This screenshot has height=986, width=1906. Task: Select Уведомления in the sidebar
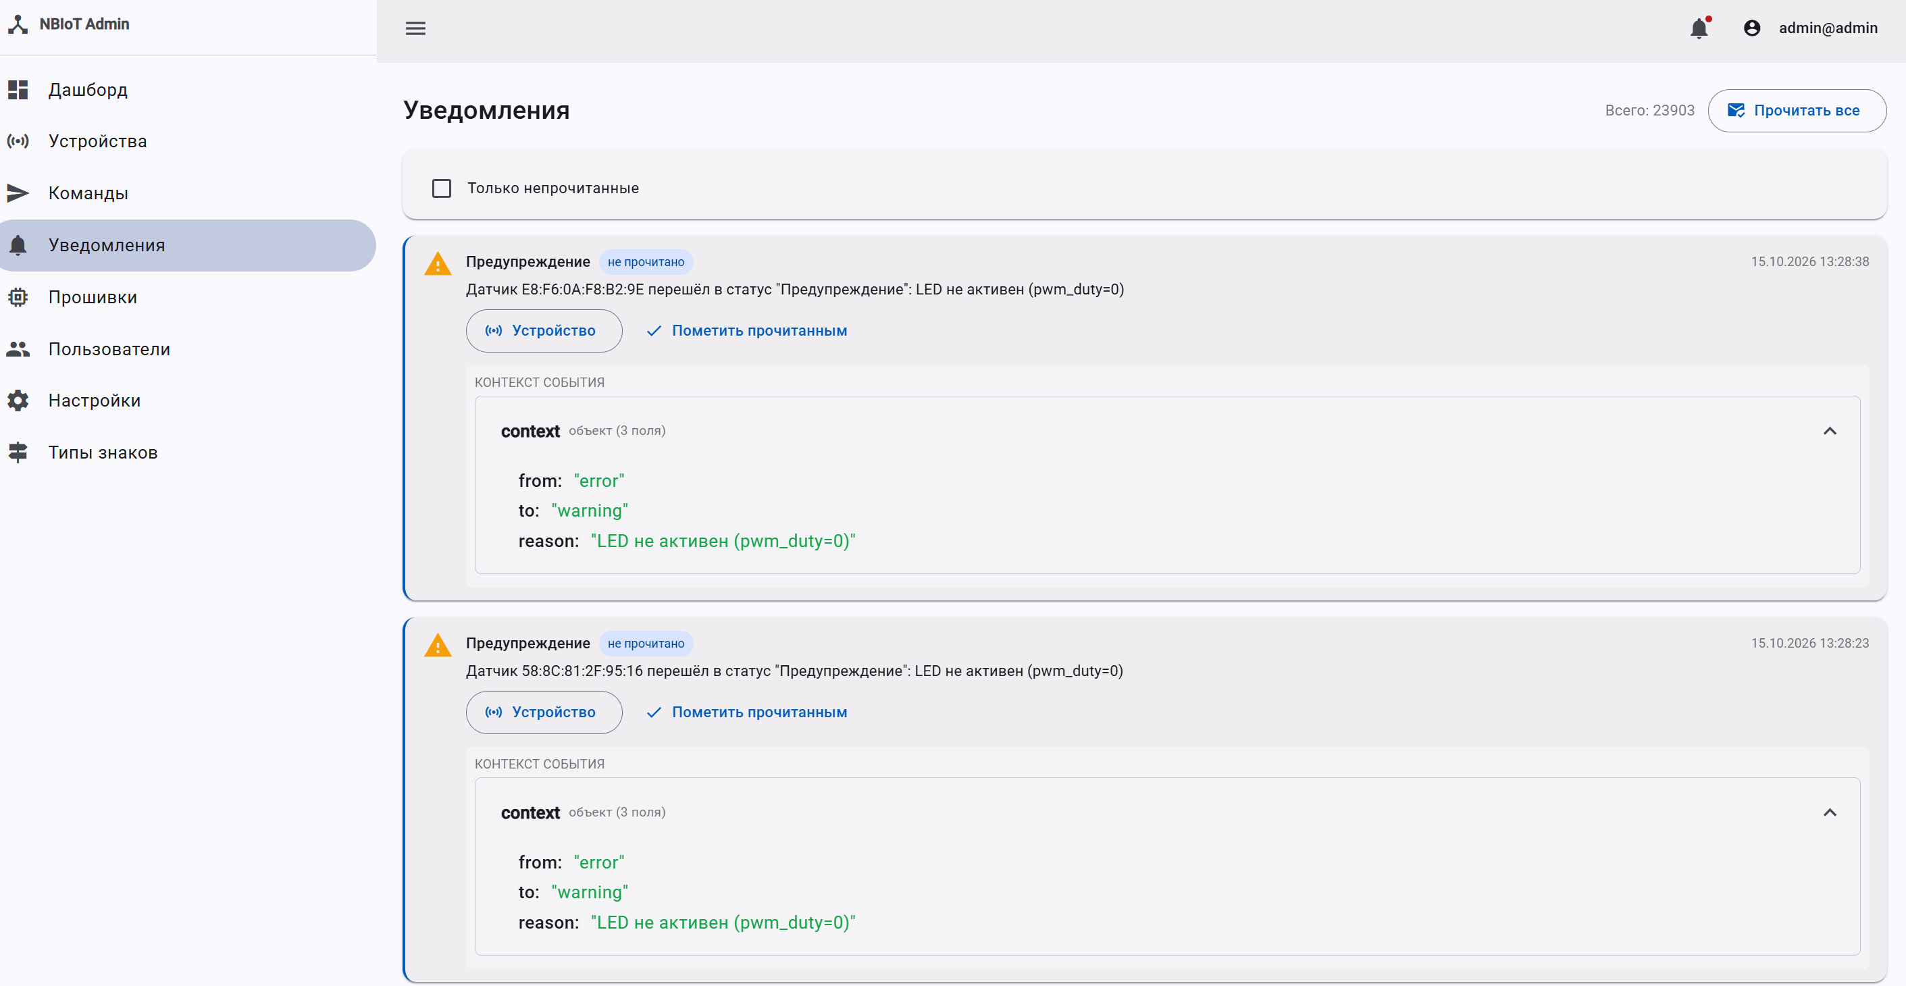click(x=188, y=246)
